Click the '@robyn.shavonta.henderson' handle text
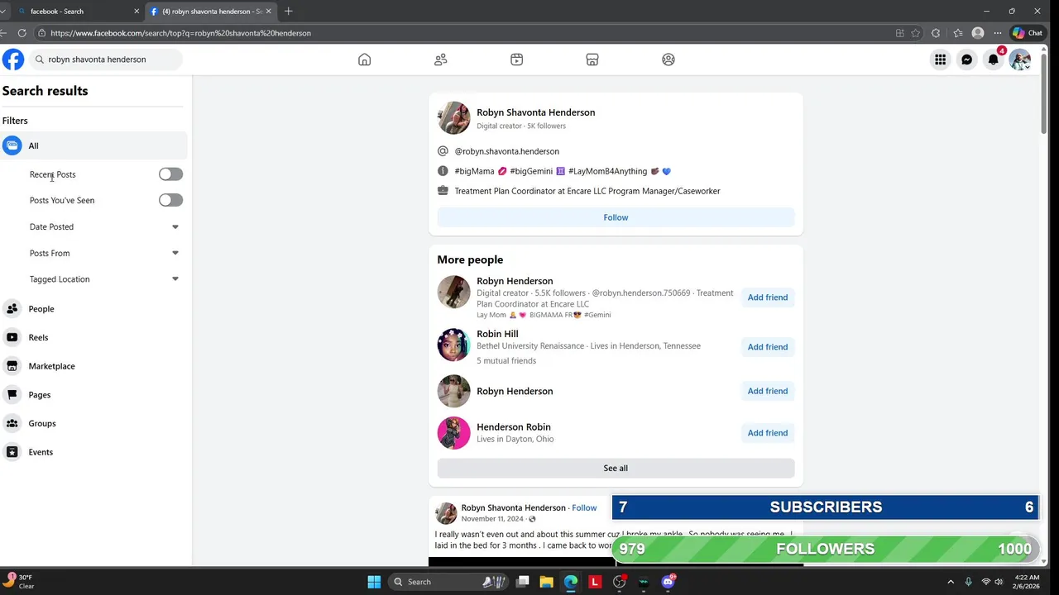The image size is (1059, 595). pyautogui.click(x=506, y=151)
